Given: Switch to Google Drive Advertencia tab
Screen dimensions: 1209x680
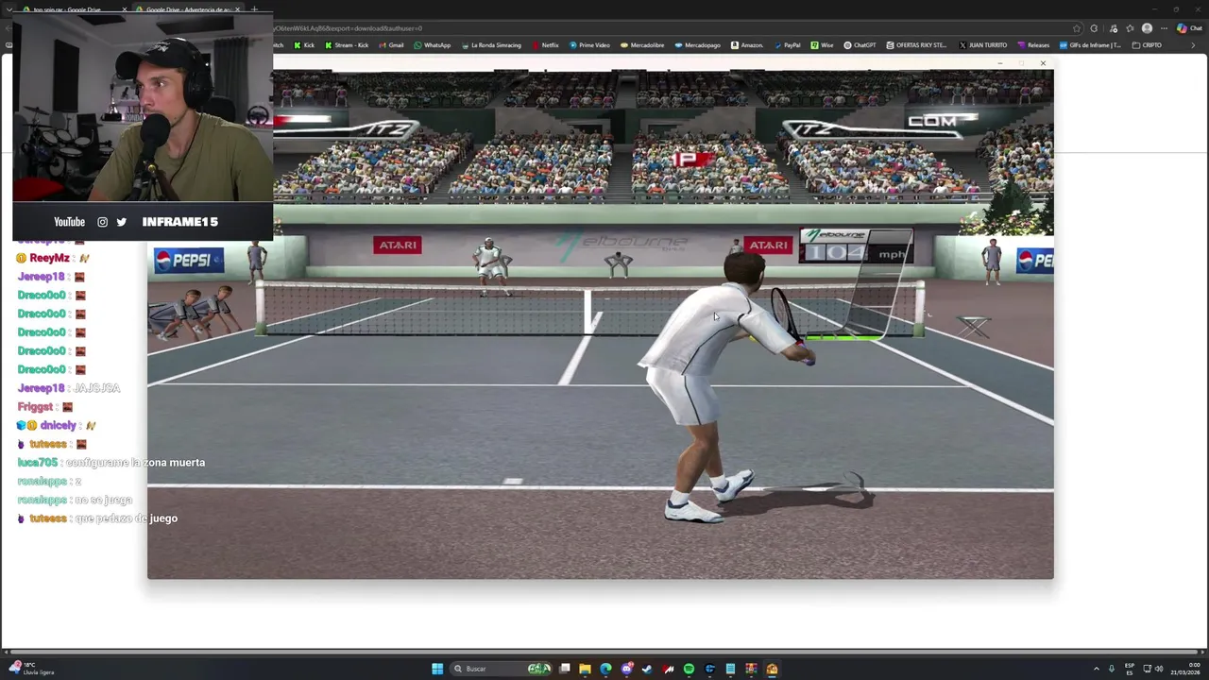Looking at the screenshot, I should click(187, 9).
